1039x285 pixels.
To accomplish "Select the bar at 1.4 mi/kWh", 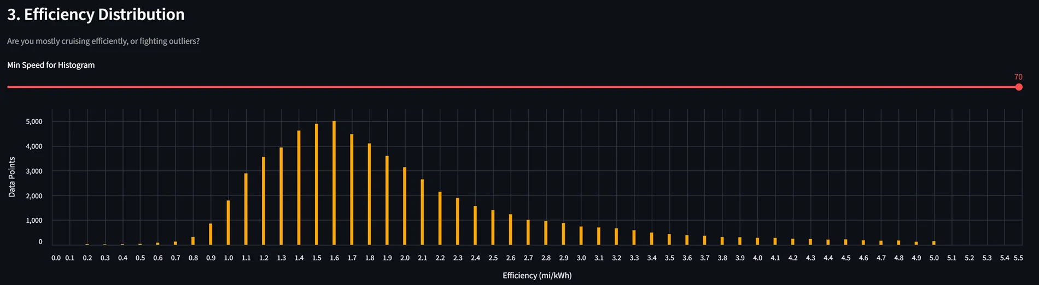I will tap(299, 188).
